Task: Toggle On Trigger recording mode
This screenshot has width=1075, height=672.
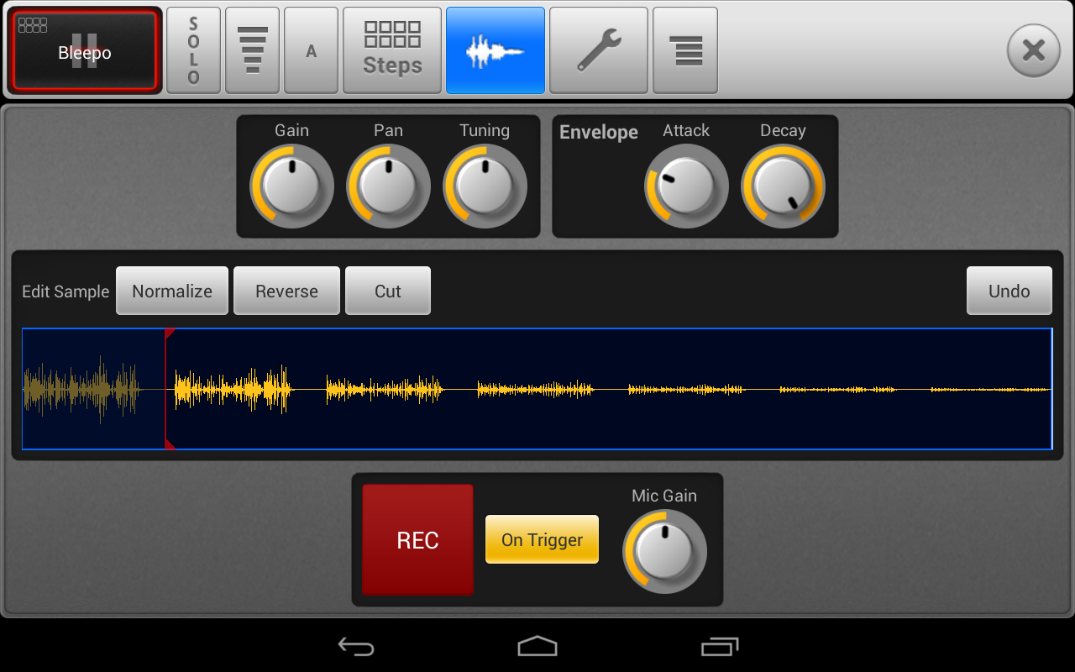Action: 542,539
